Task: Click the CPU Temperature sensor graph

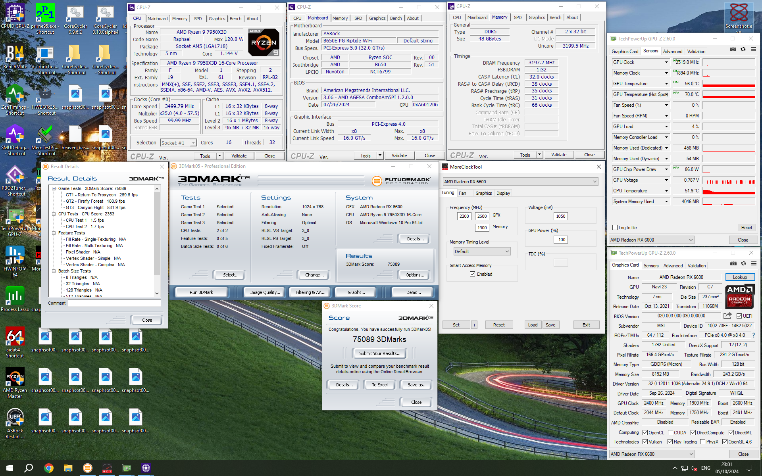Action: [729, 191]
